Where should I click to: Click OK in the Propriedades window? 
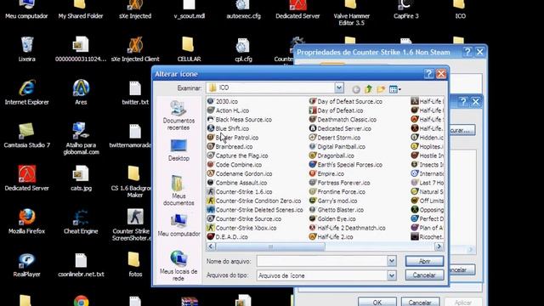point(377,303)
